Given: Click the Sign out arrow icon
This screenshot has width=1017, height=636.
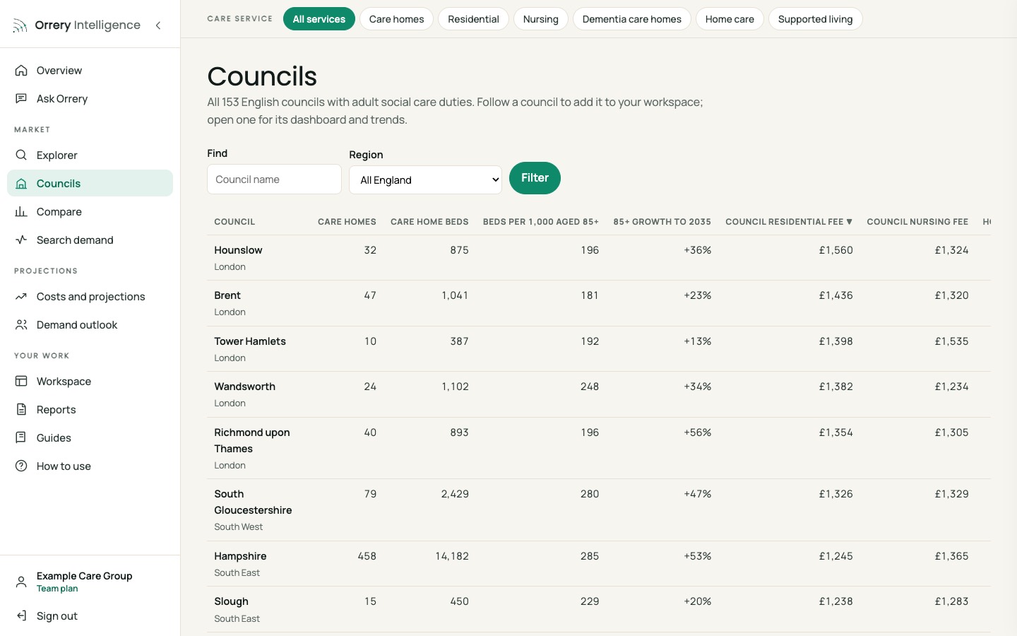Looking at the screenshot, I should tap(21, 616).
